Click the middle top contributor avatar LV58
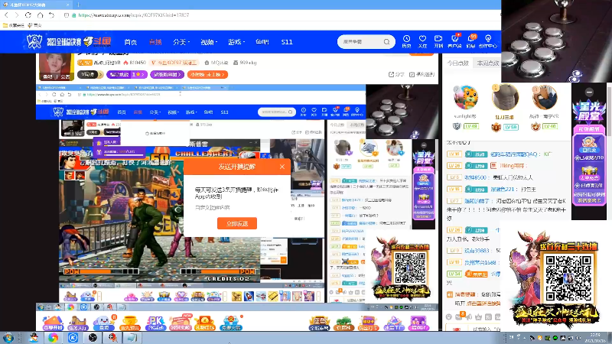Screen dimensions: 612x344 click(505, 97)
